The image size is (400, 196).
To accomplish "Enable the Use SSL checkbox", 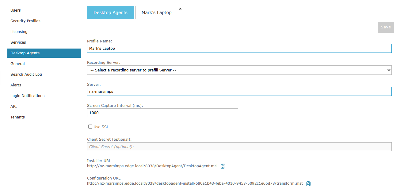I will point(90,127).
